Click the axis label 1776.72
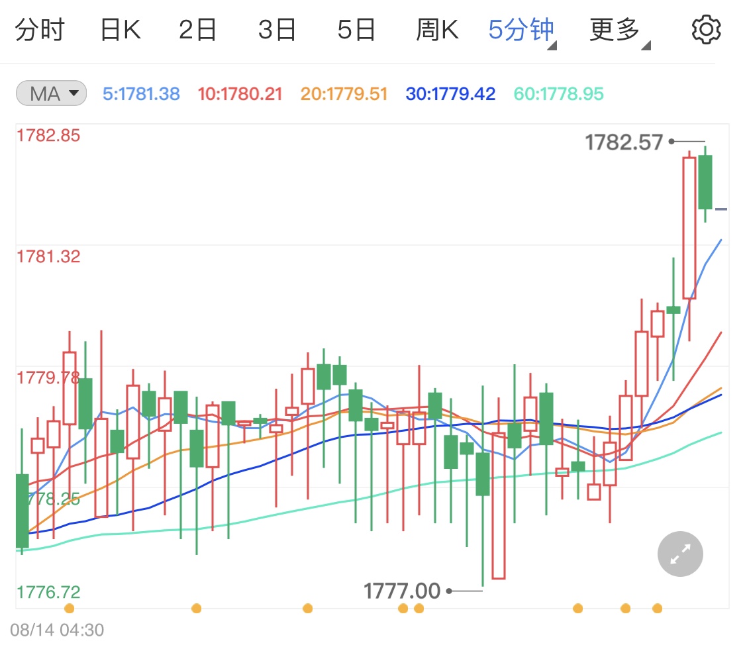This screenshot has height=651, width=745. 48,592
